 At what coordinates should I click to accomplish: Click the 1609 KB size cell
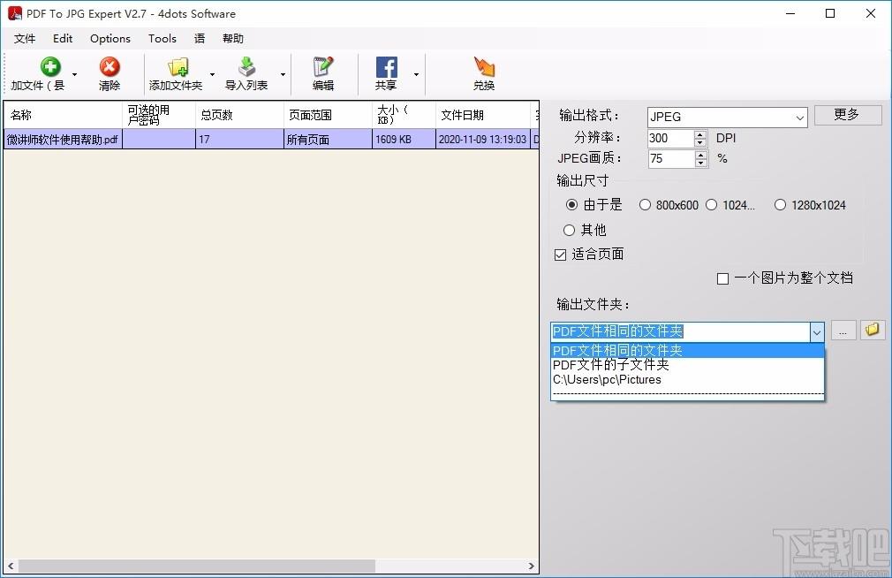(404, 140)
